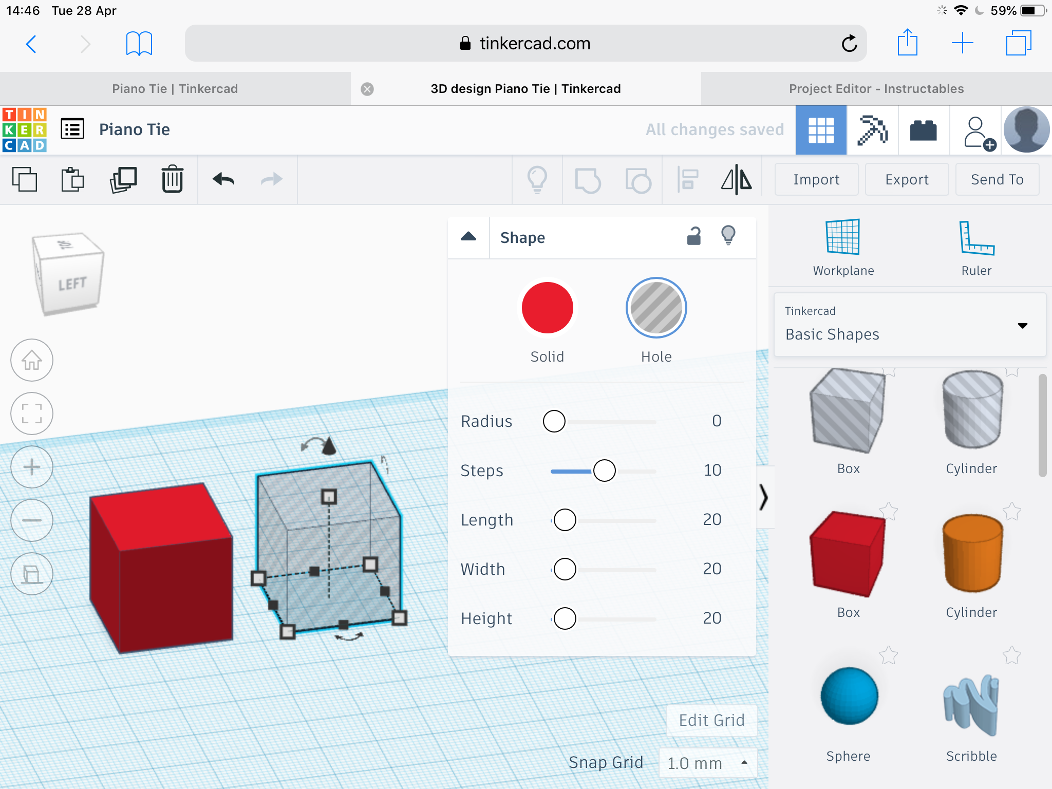Open the Bricks mode icon

tap(924, 130)
